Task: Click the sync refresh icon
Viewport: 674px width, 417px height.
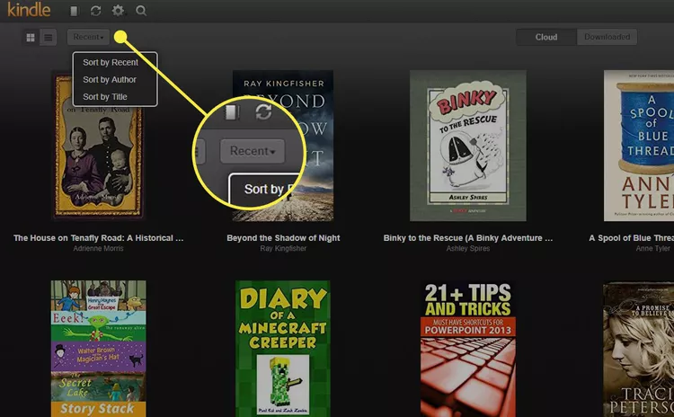Action: pyautogui.click(x=96, y=11)
